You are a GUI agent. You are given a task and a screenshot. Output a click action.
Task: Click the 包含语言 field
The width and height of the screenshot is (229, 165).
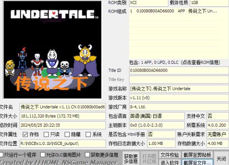(x=157, y=116)
